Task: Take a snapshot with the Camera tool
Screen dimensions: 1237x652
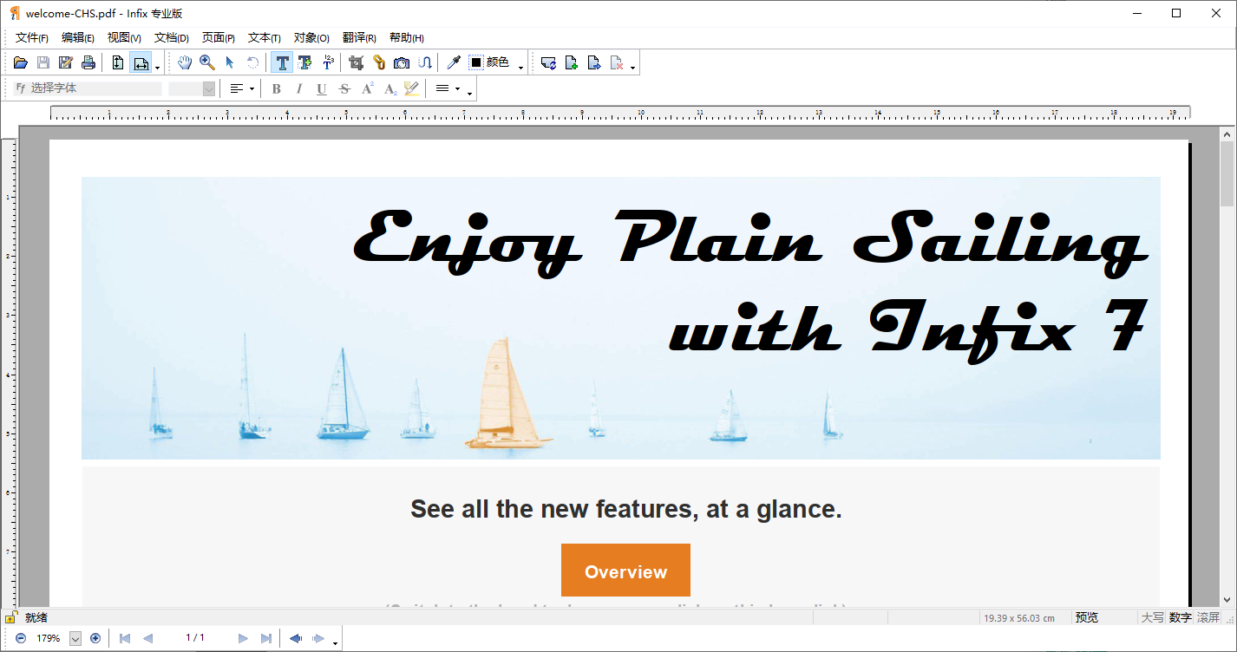Action: pos(401,62)
